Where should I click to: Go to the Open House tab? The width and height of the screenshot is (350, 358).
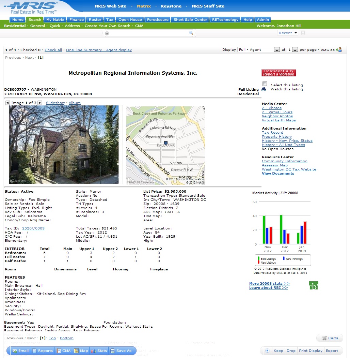(x=130, y=20)
